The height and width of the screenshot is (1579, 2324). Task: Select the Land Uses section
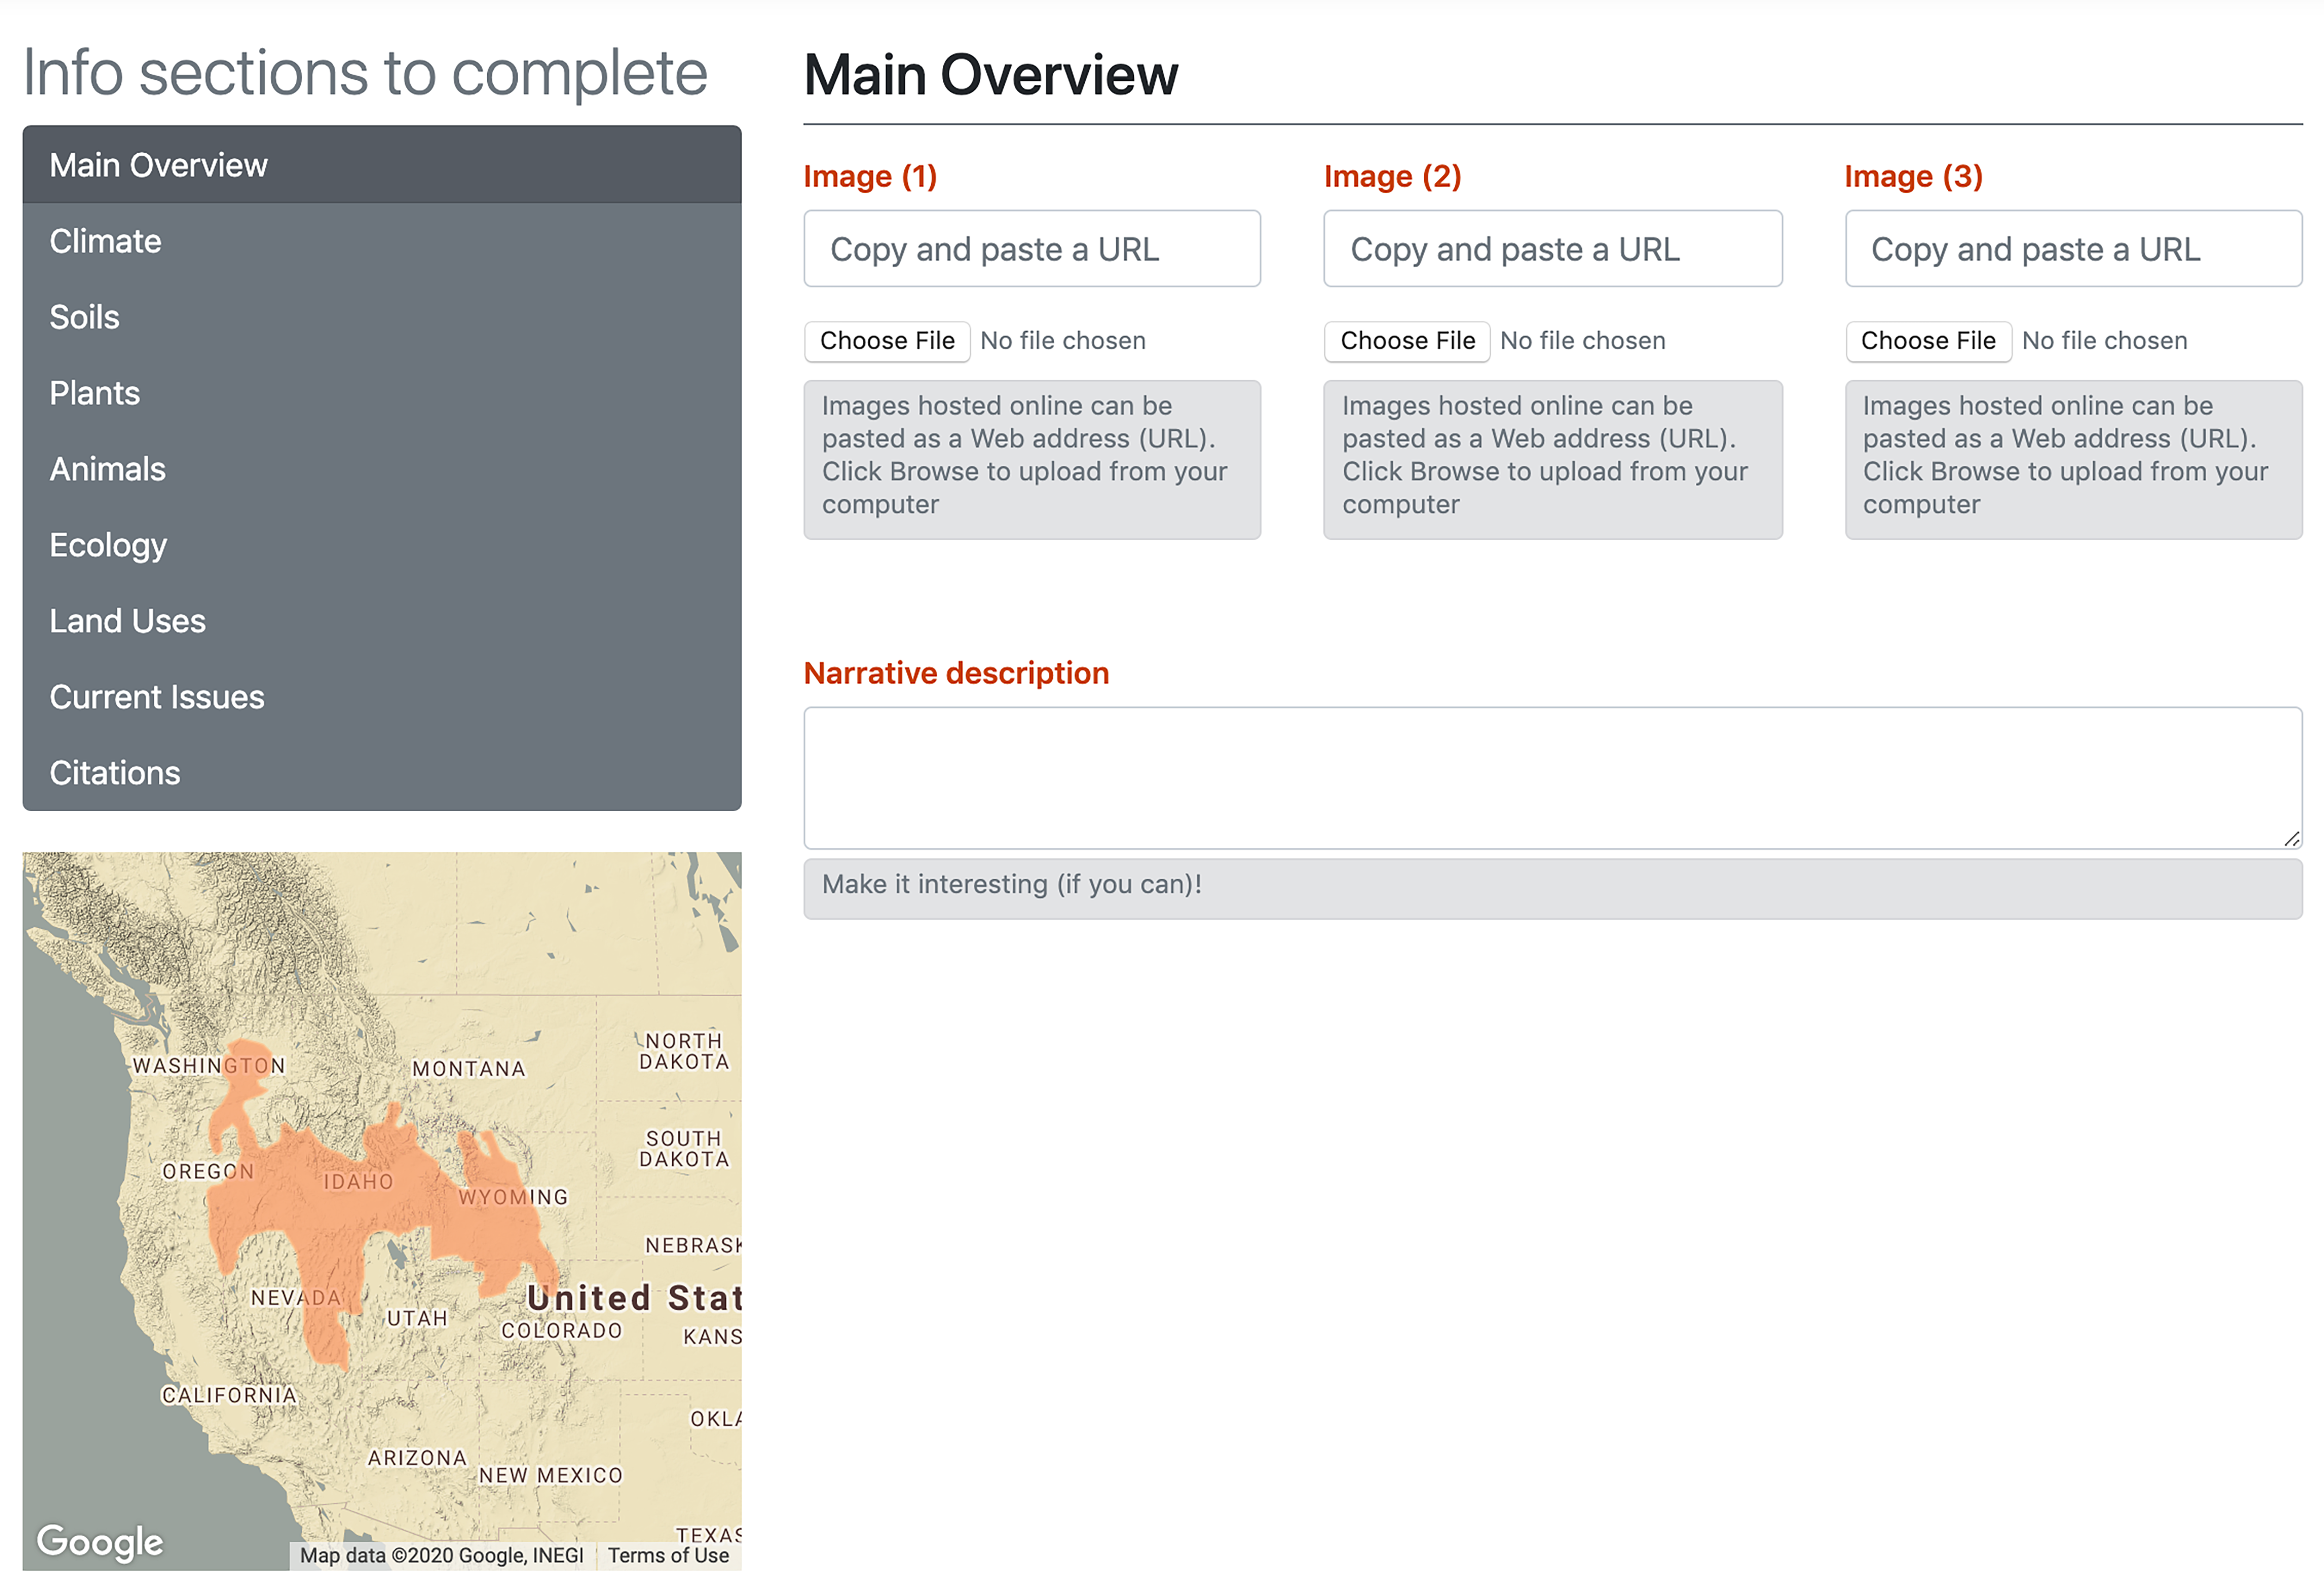click(x=382, y=620)
